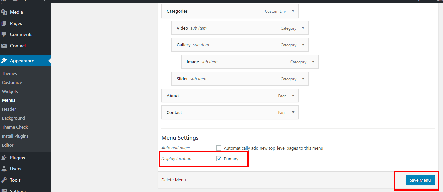Uncheck the Primary display location checkbox

(x=219, y=159)
